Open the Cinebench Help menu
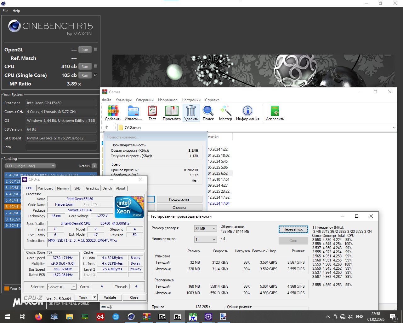403x323 pixels. click(16, 11)
